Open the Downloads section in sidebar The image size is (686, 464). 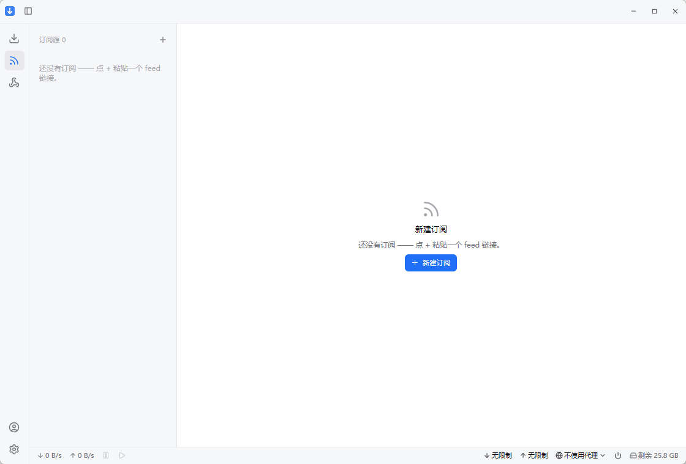(14, 39)
